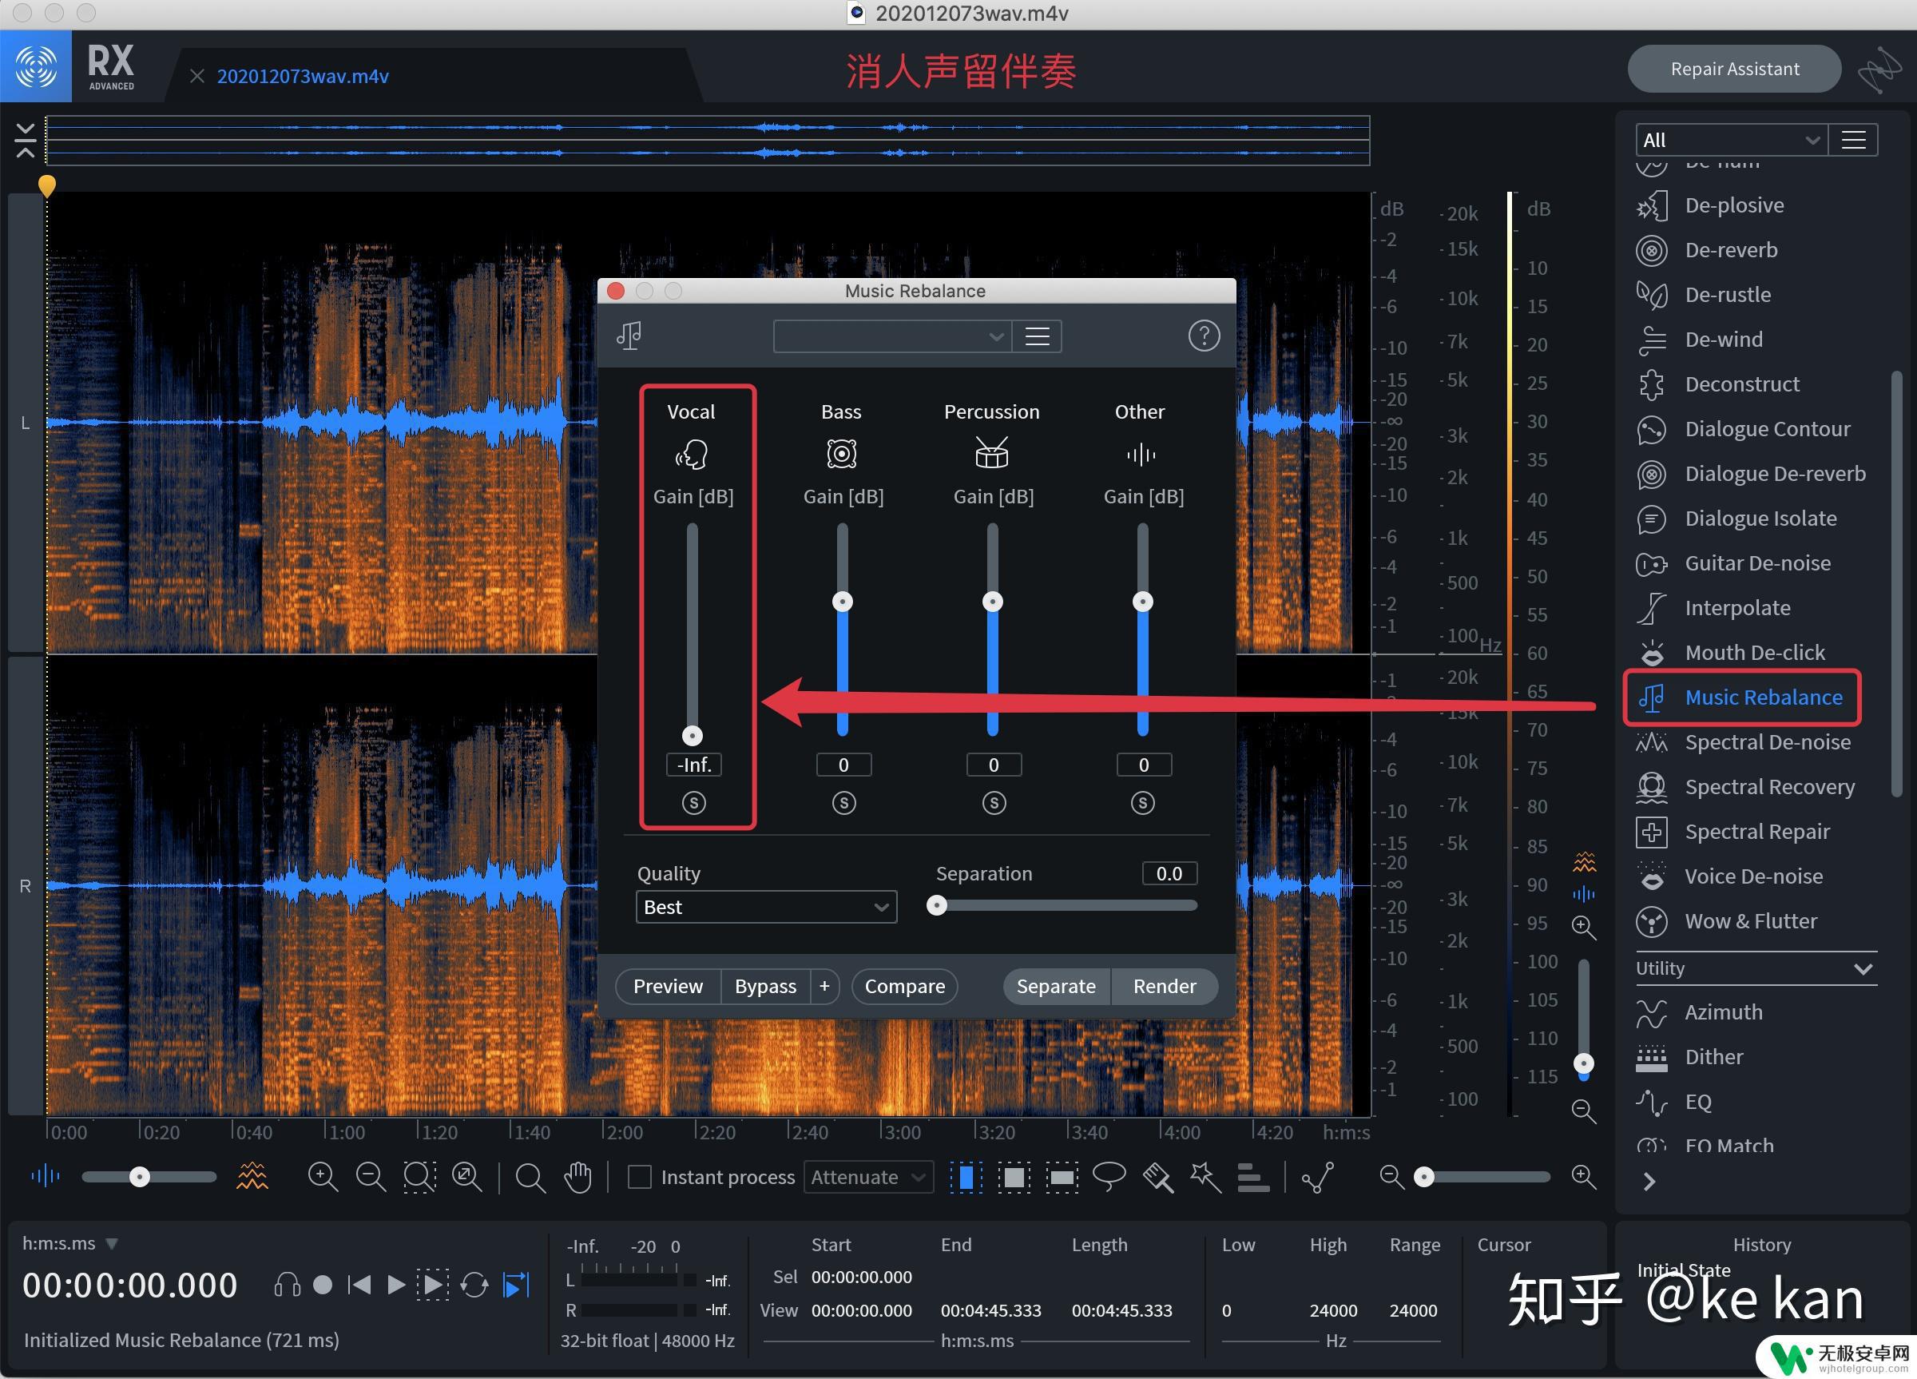Screen dimensions: 1917x1379
Task: Collapse the Utility section
Action: (1863, 969)
